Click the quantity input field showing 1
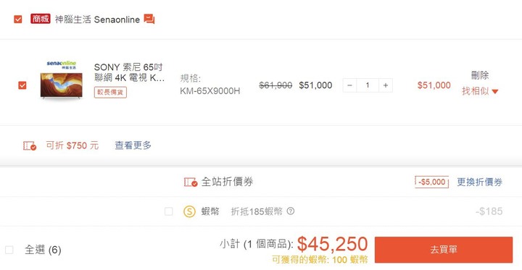 pos(368,85)
